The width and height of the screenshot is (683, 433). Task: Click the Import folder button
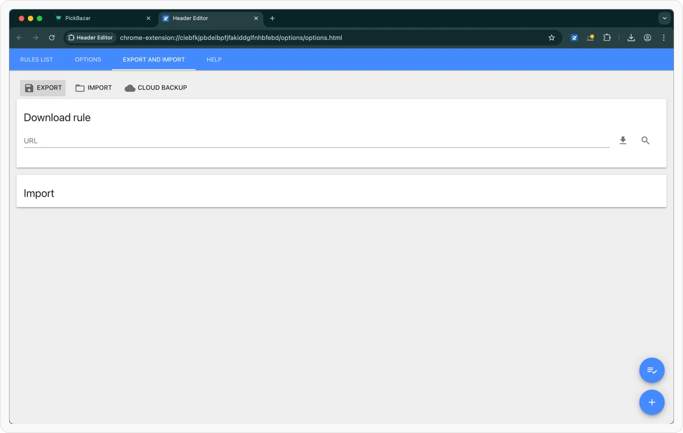click(x=94, y=88)
